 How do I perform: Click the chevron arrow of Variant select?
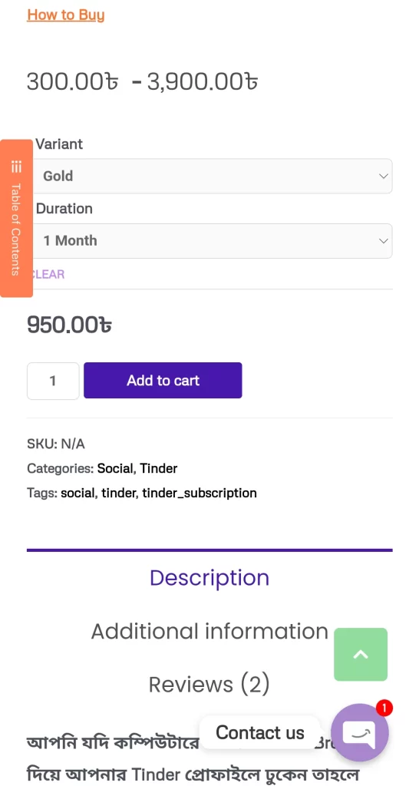tap(384, 176)
